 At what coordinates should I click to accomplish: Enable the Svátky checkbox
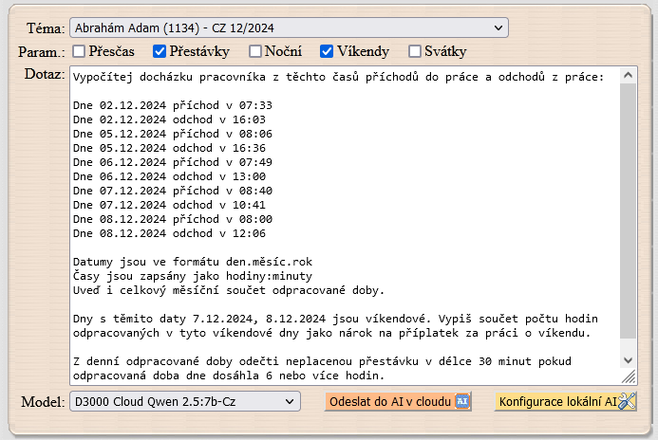click(x=415, y=51)
